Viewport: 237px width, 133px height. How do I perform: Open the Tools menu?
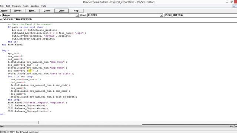coord(26,6)
